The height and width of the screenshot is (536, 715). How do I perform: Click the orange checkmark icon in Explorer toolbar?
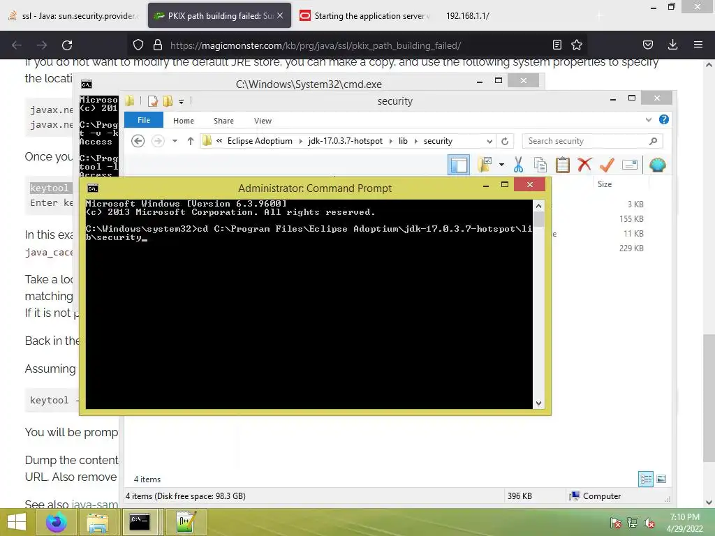click(607, 165)
